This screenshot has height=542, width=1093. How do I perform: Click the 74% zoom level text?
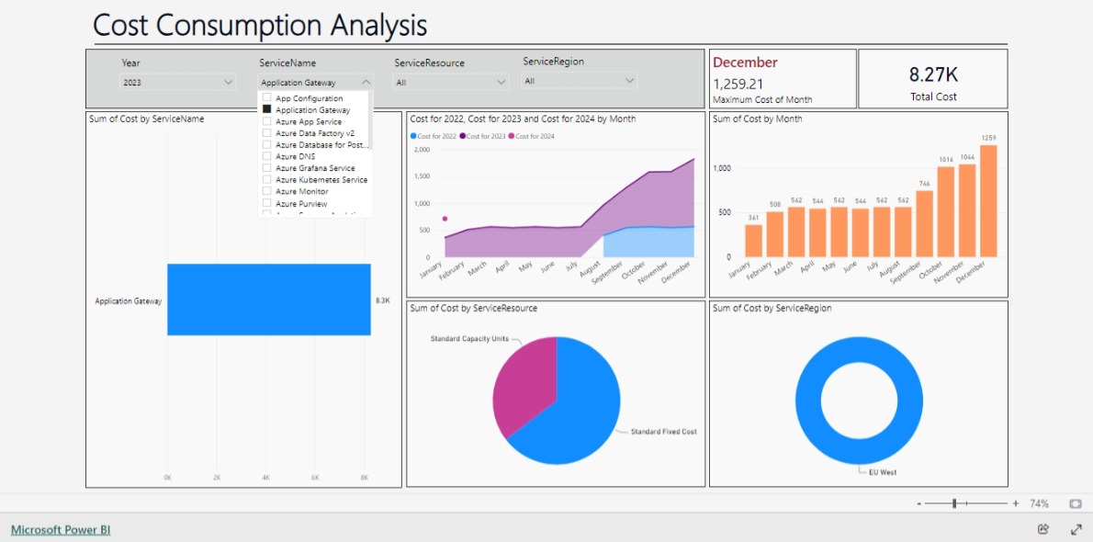[1039, 503]
